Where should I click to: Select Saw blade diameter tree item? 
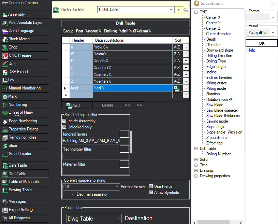[x=222, y=110]
